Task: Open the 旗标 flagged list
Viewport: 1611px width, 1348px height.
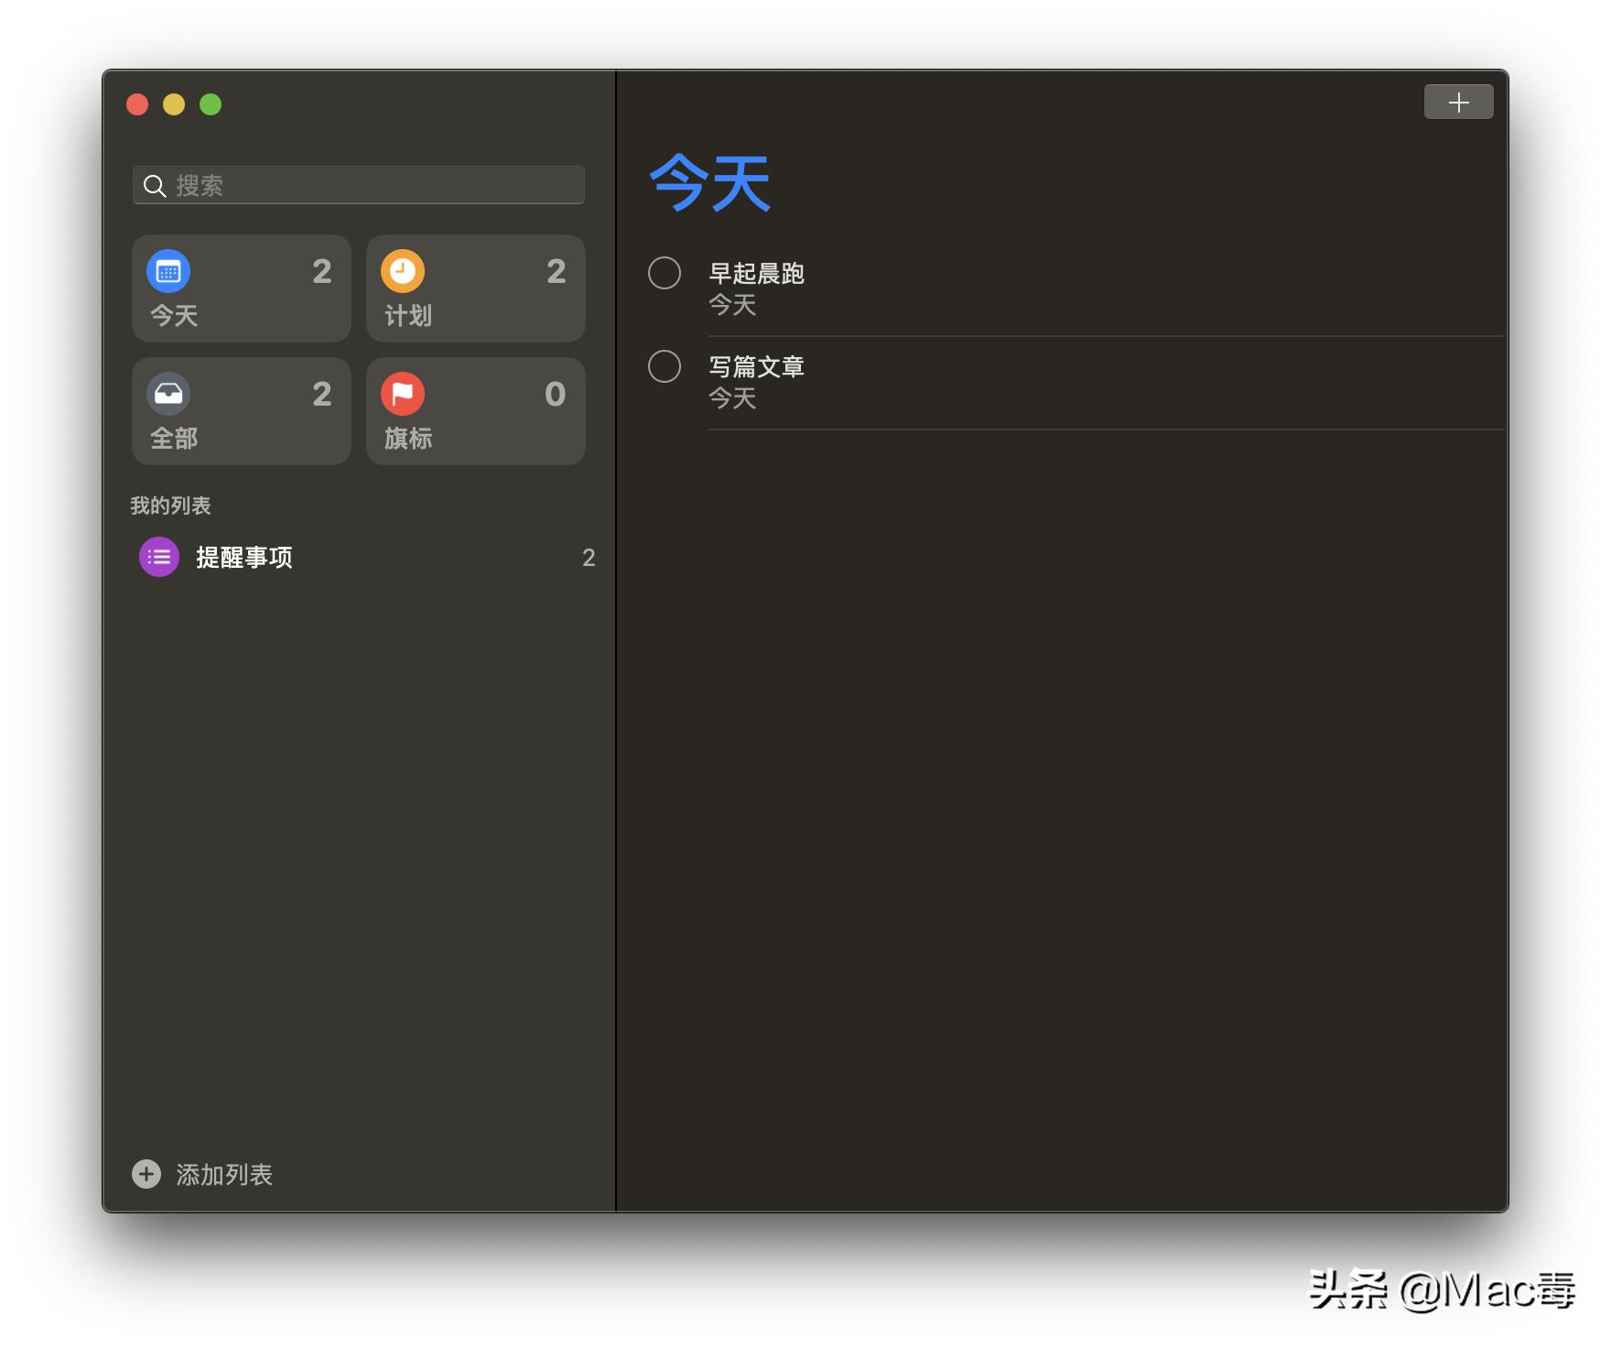Action: point(475,411)
